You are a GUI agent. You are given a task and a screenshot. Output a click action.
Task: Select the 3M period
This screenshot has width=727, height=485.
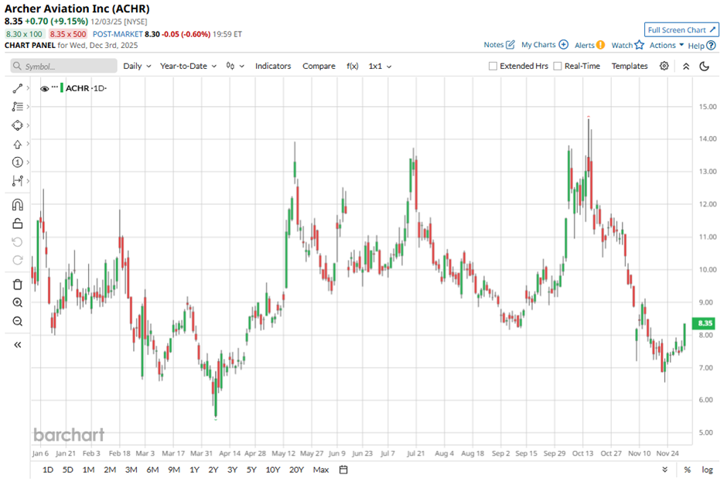pyautogui.click(x=131, y=470)
